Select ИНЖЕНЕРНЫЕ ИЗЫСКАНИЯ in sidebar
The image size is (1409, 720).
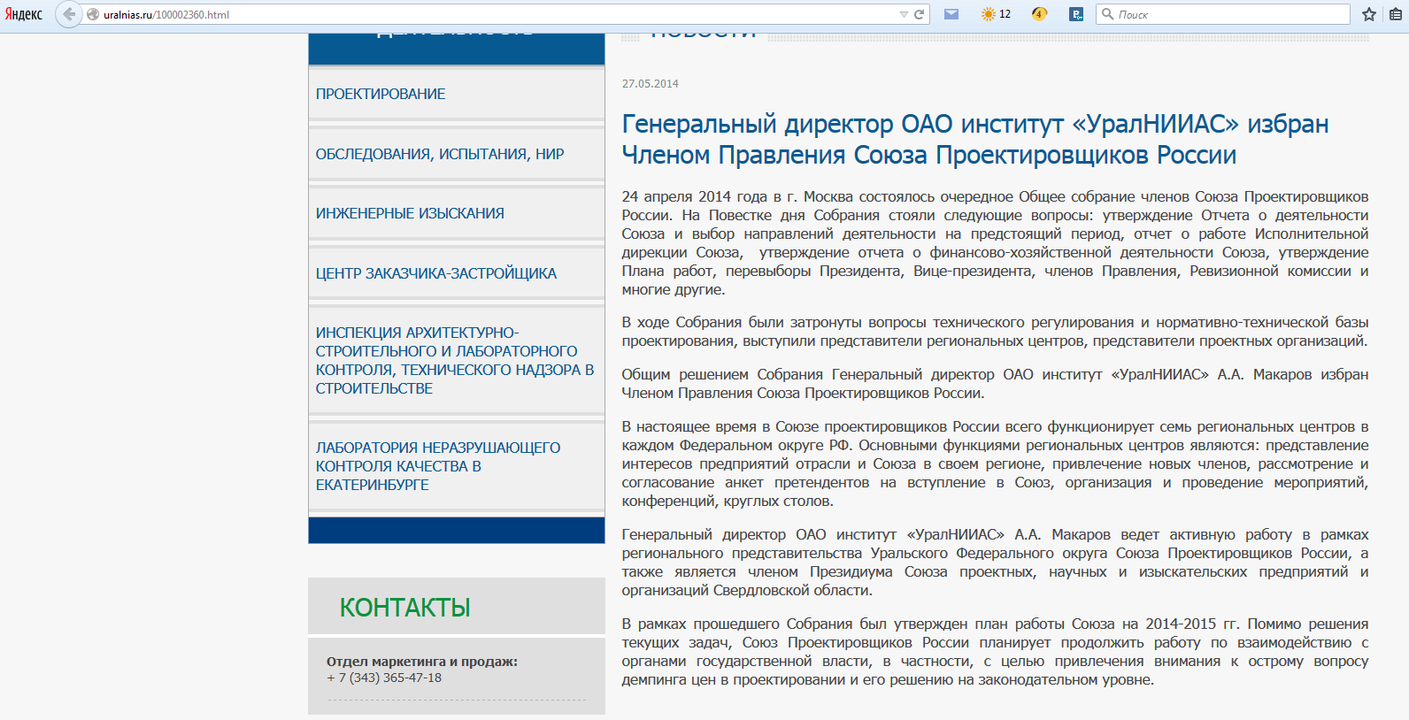tap(410, 213)
